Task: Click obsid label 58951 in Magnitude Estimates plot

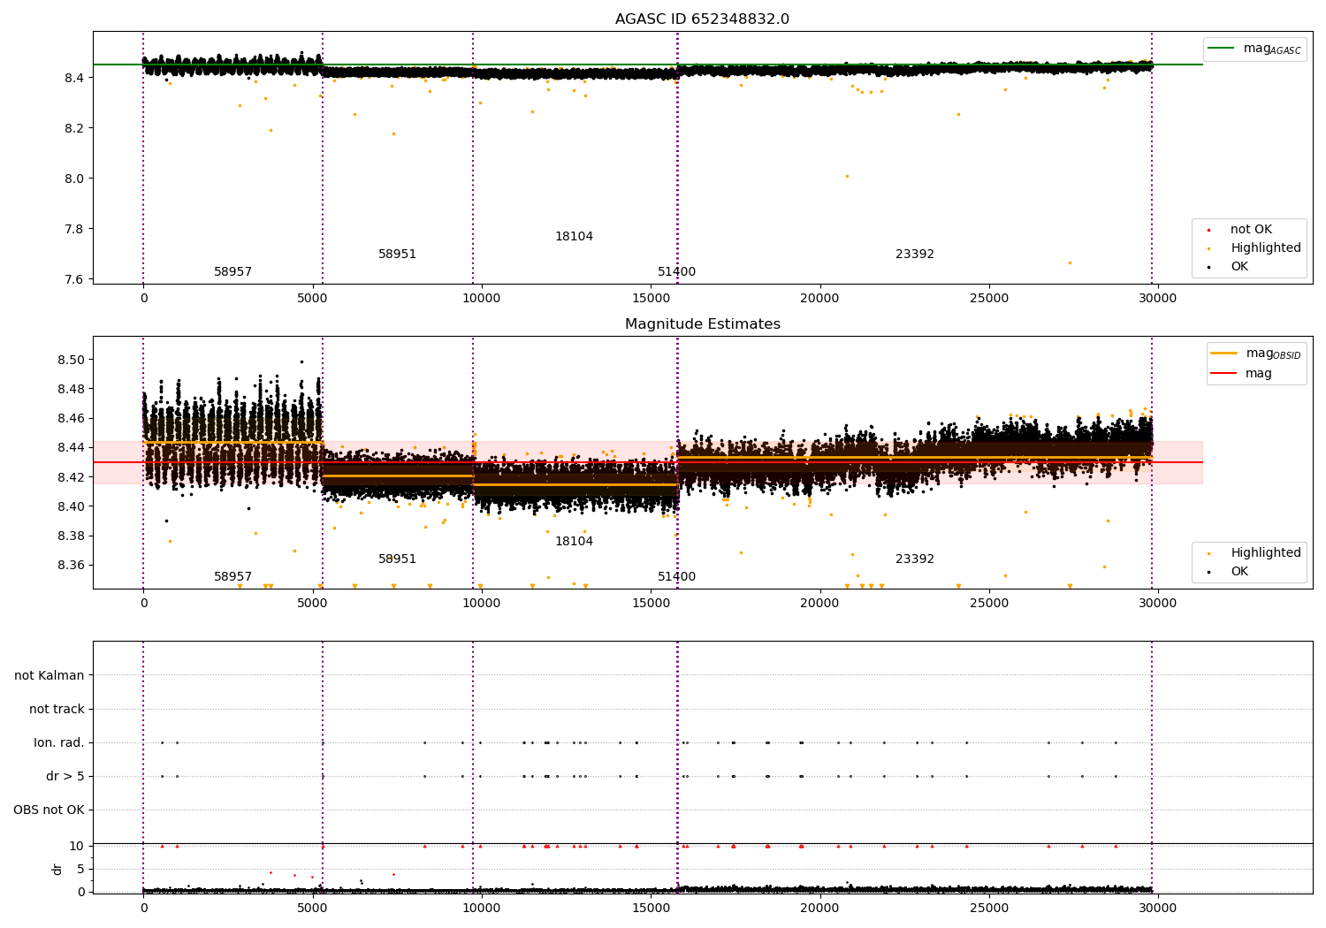Action: point(398,559)
